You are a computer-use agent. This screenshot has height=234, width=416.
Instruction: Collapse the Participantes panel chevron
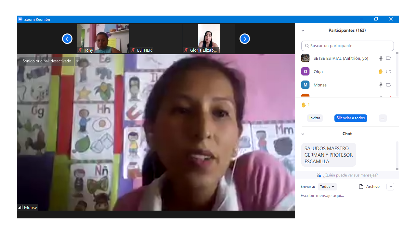303,31
